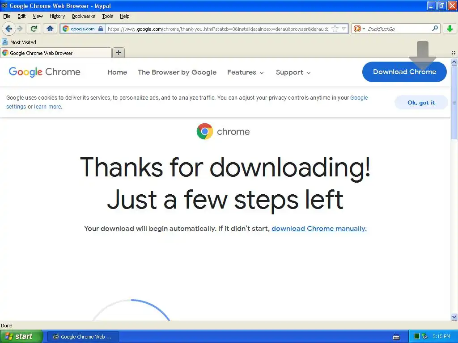Image resolution: width=458 pixels, height=343 pixels.
Task: Open the Bookmarks menu
Action: pos(84,16)
